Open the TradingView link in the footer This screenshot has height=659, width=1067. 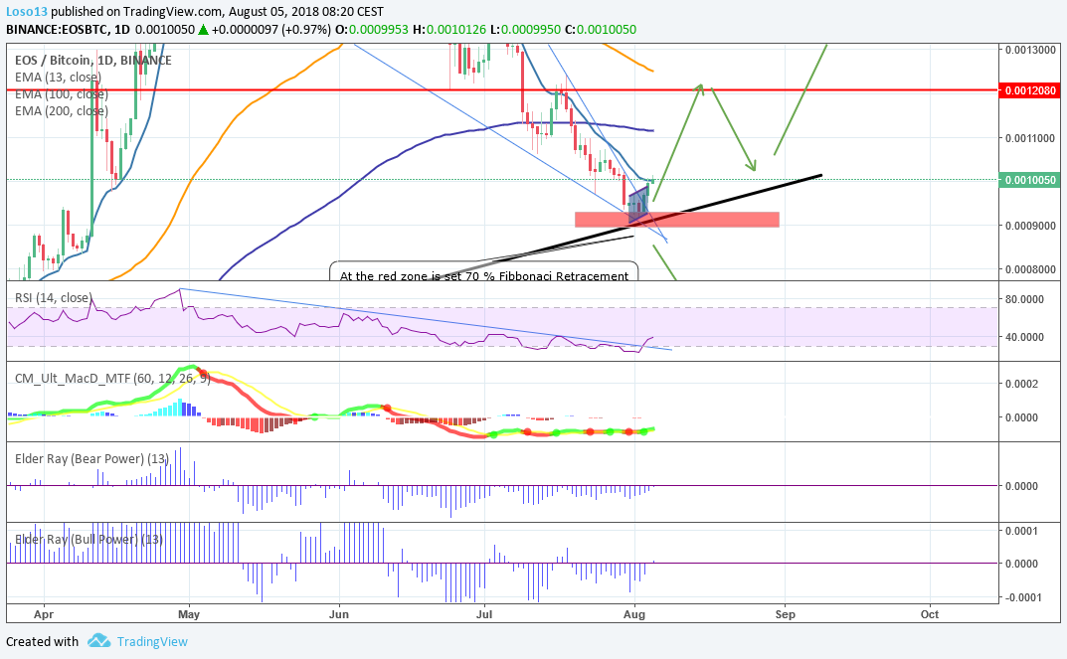[x=152, y=641]
